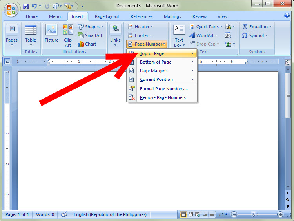Click the Drop Cap option
Screen dimensions: 294x221
point(204,44)
